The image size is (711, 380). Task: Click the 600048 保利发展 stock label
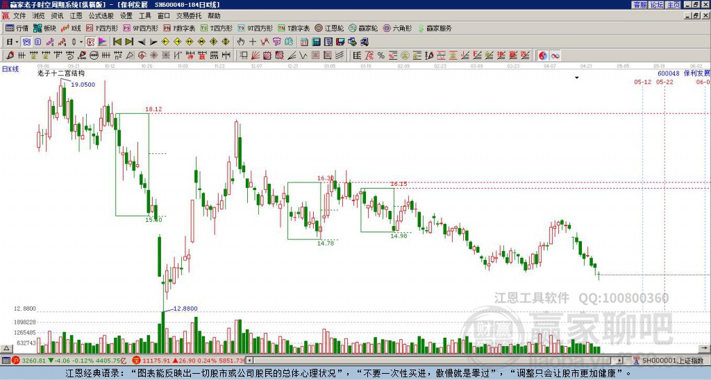684,74
